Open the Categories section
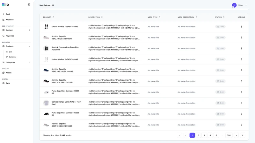Screen dimensions: 255x143 coord(11,62)
